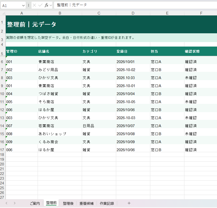Click the formula bar Cancel X icon
Screen dimensions: 217x208
pos(34,5)
